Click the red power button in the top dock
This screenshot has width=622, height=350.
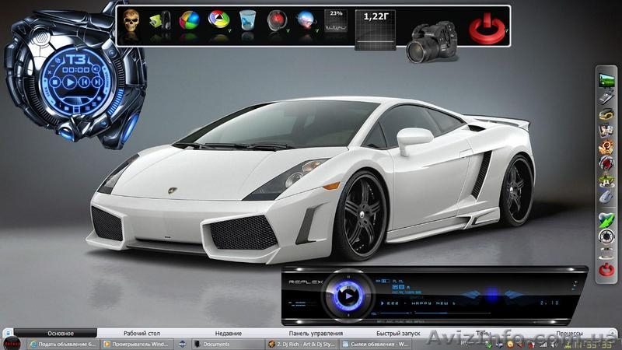point(486,30)
